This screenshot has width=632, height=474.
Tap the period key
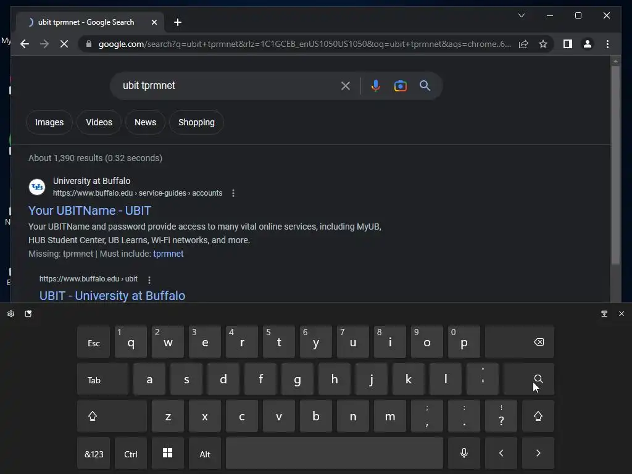464,417
